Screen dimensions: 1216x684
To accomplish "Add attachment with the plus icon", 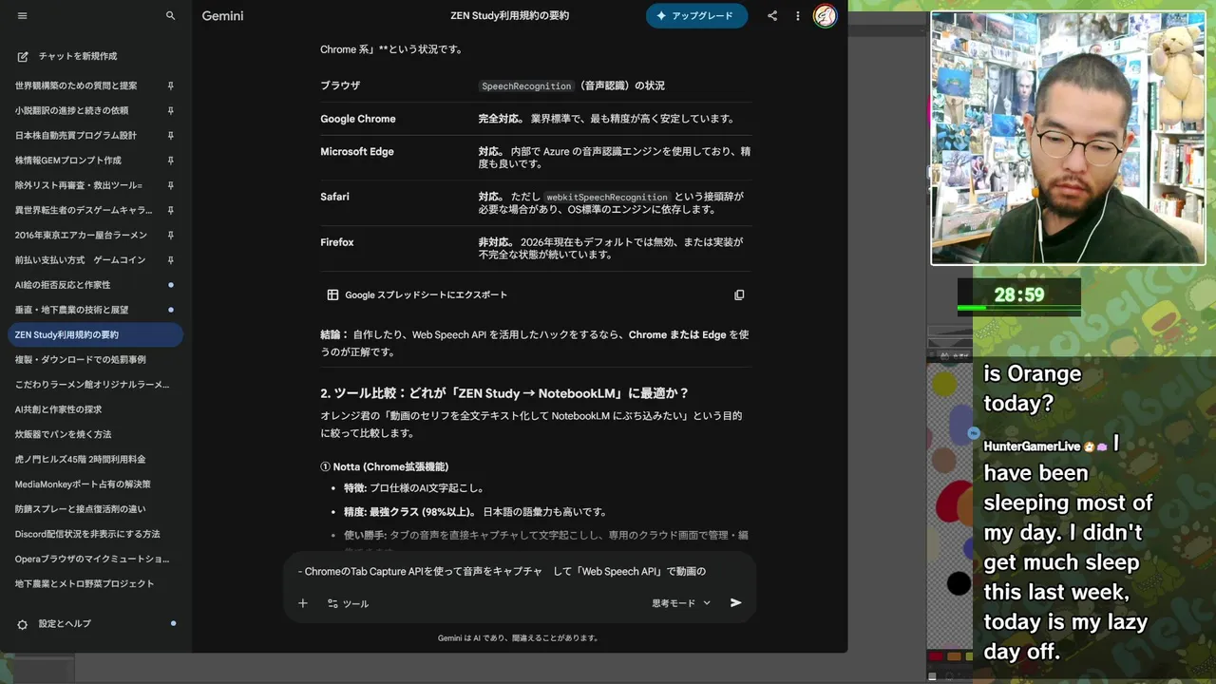I will (x=303, y=603).
